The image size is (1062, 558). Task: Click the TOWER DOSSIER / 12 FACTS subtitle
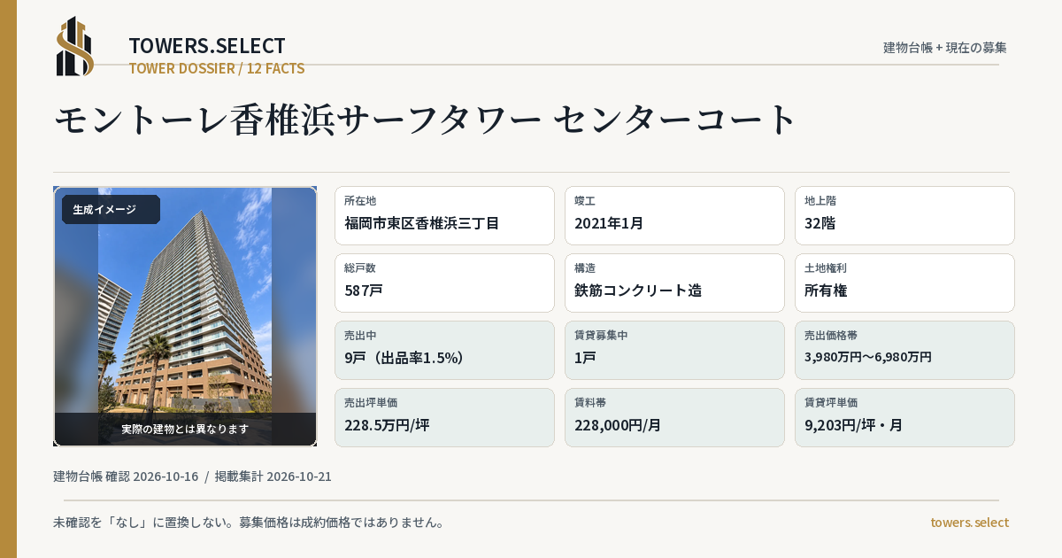(217, 68)
